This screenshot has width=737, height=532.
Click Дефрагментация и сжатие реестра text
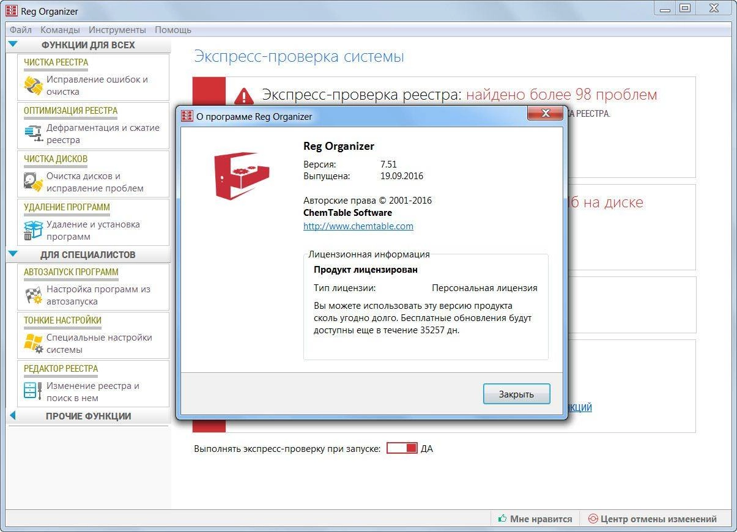pyautogui.click(x=103, y=134)
